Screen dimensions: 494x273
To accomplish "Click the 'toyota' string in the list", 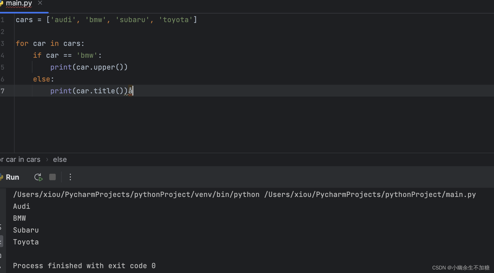I will [176, 20].
